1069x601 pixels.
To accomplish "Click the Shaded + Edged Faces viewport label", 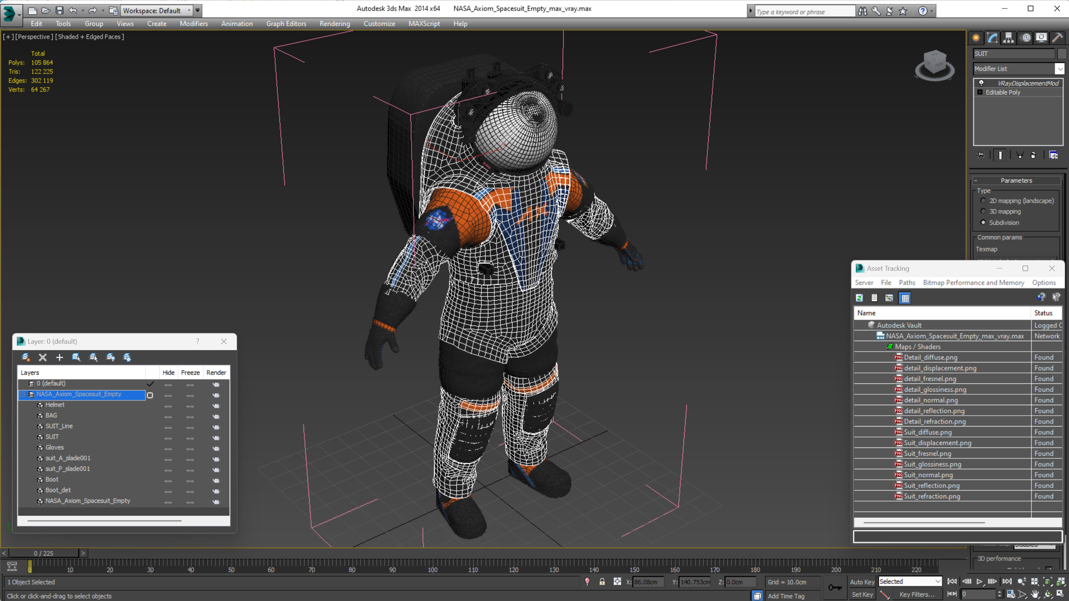I will (x=90, y=36).
